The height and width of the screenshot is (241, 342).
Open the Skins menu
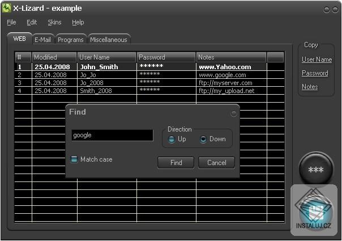click(x=54, y=22)
